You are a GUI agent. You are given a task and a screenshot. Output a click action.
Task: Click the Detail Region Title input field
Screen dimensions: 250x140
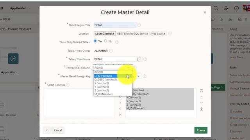[x=115, y=25]
